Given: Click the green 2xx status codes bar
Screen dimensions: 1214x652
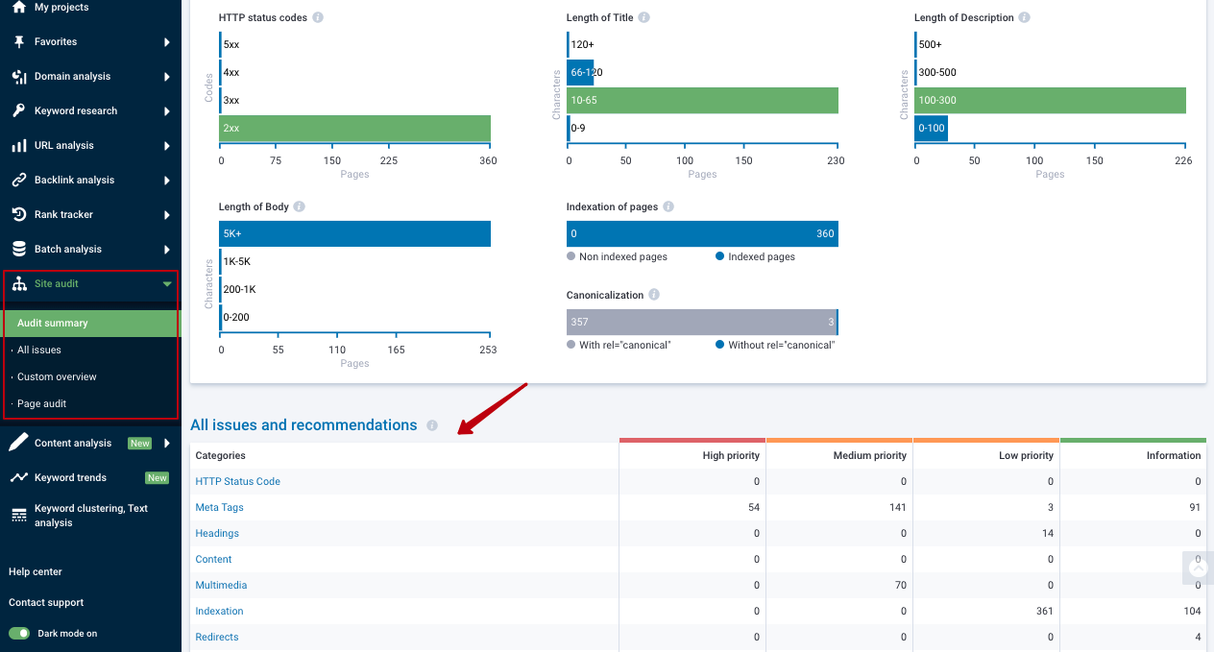Looking at the screenshot, I should pyautogui.click(x=355, y=128).
